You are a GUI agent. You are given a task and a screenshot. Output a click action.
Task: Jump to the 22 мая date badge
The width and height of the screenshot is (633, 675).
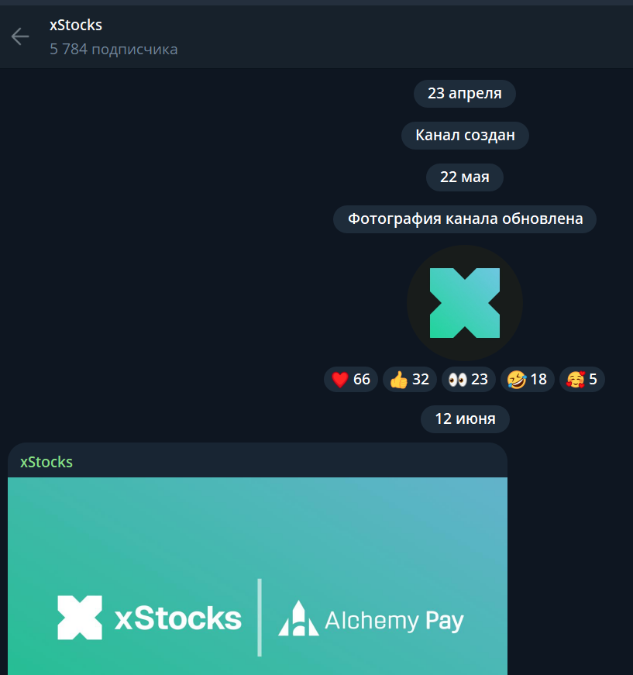point(465,177)
